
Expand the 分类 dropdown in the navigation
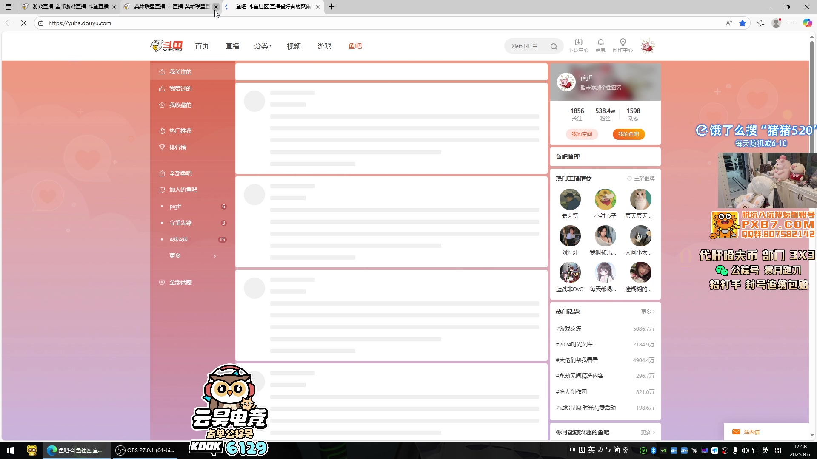tap(263, 46)
